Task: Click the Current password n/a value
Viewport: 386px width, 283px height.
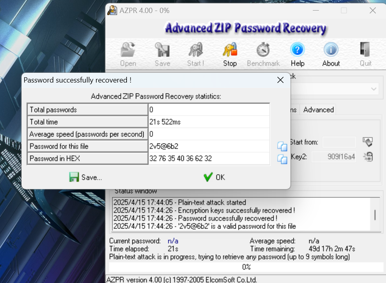Action: click(173, 241)
